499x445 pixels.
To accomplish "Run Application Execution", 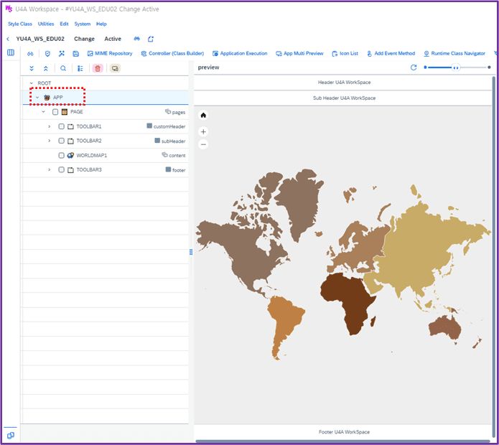I will tap(240, 53).
